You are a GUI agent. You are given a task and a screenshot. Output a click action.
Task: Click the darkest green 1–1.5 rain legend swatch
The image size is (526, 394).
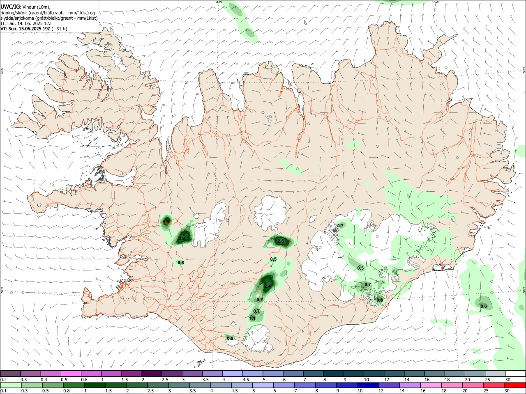tap(95, 385)
